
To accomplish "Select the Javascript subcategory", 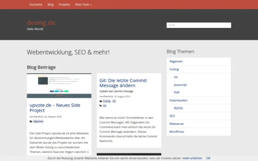I will point(180,85).
